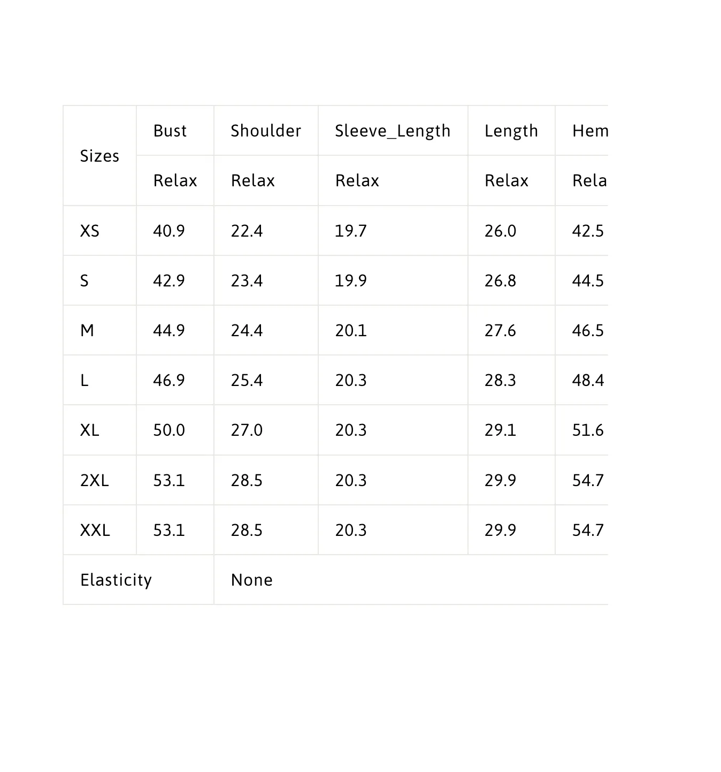Select the XXL size row label

95,530
